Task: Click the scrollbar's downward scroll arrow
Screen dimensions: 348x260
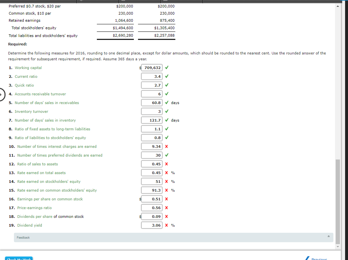Action: pos(338,246)
